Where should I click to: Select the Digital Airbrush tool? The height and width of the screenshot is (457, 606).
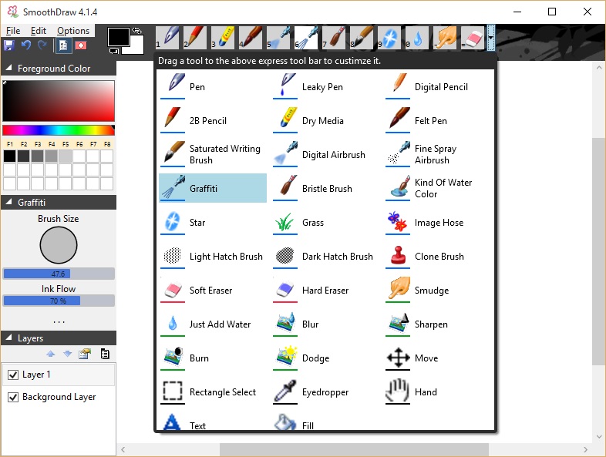pos(325,155)
